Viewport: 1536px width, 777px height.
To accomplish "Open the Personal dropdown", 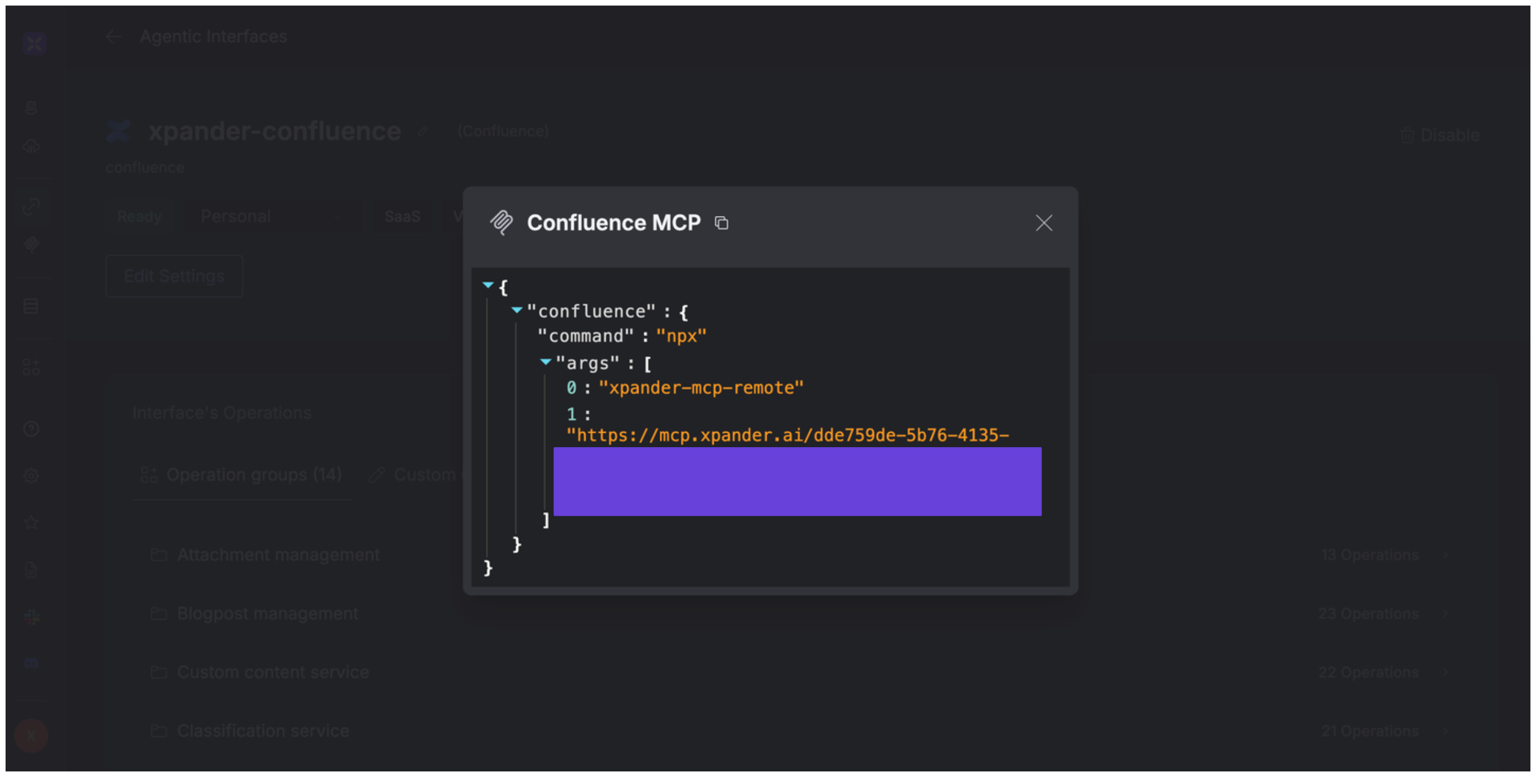I will click(x=270, y=216).
